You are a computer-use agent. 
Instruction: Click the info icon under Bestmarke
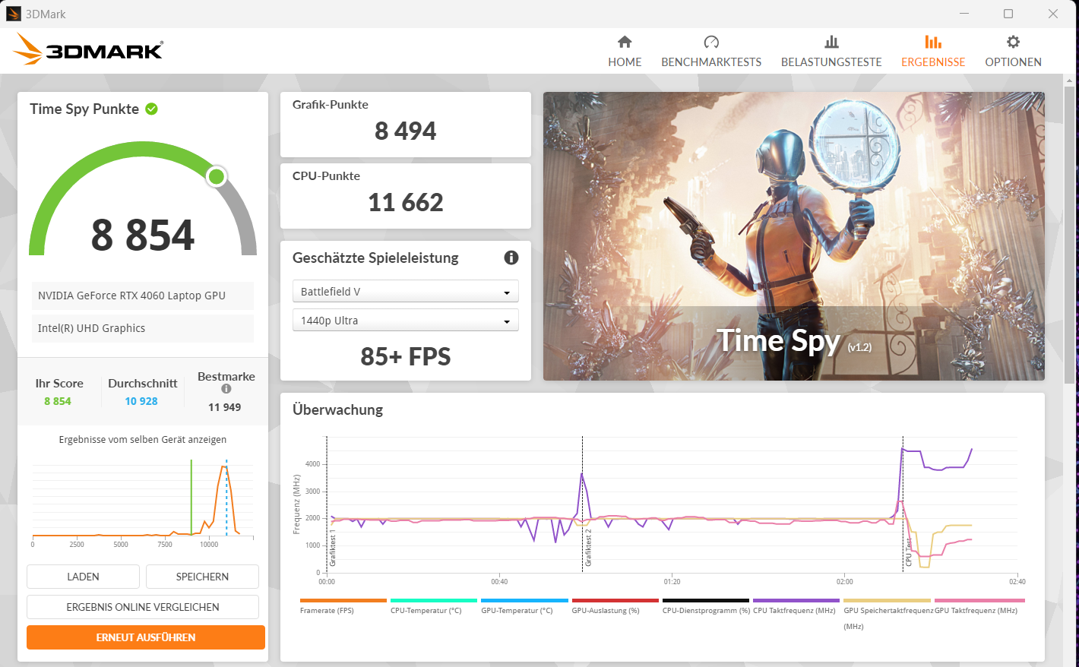(226, 389)
